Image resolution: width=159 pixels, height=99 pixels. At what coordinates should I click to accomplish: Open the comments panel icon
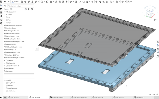click(x=1, y=9)
